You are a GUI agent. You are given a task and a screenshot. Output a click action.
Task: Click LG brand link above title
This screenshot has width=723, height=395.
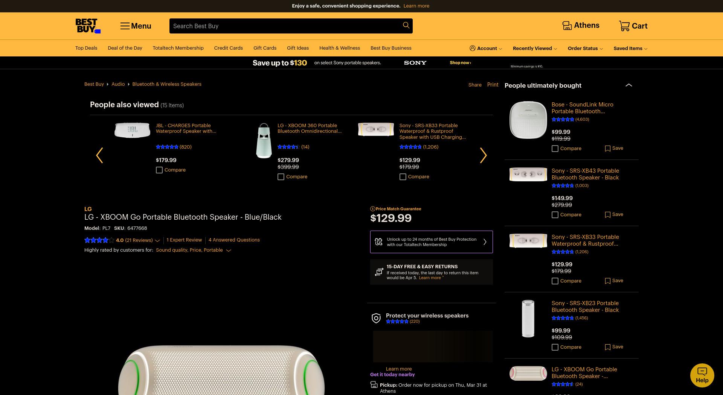click(88, 209)
